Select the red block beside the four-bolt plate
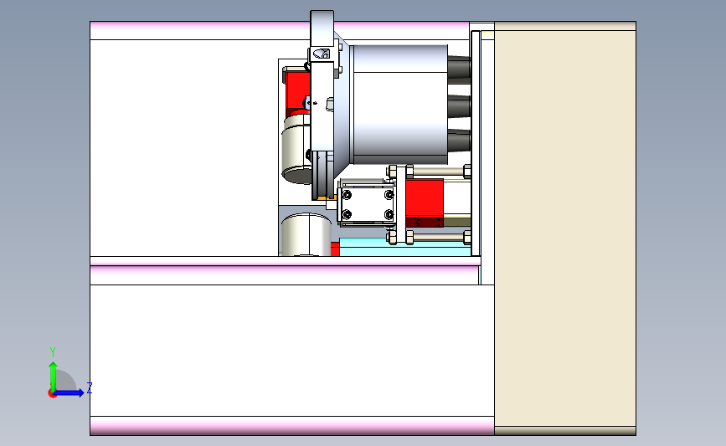 pyautogui.click(x=425, y=203)
